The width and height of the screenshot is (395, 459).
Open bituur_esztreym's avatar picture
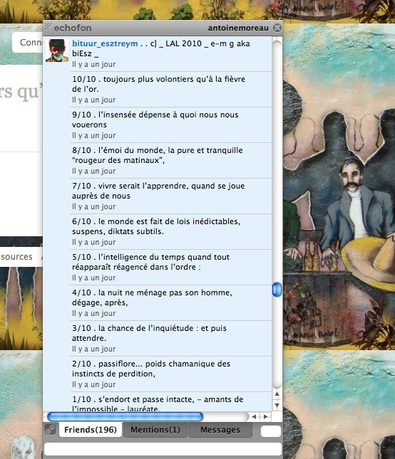57,51
